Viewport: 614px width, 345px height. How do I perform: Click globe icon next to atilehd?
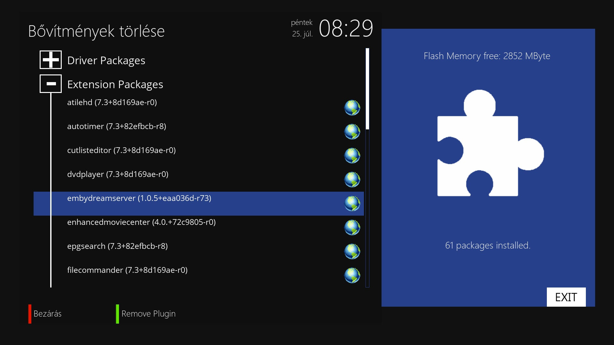pyautogui.click(x=352, y=108)
